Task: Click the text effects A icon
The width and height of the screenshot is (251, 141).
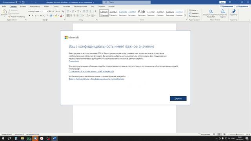Action: click(x=51, y=16)
